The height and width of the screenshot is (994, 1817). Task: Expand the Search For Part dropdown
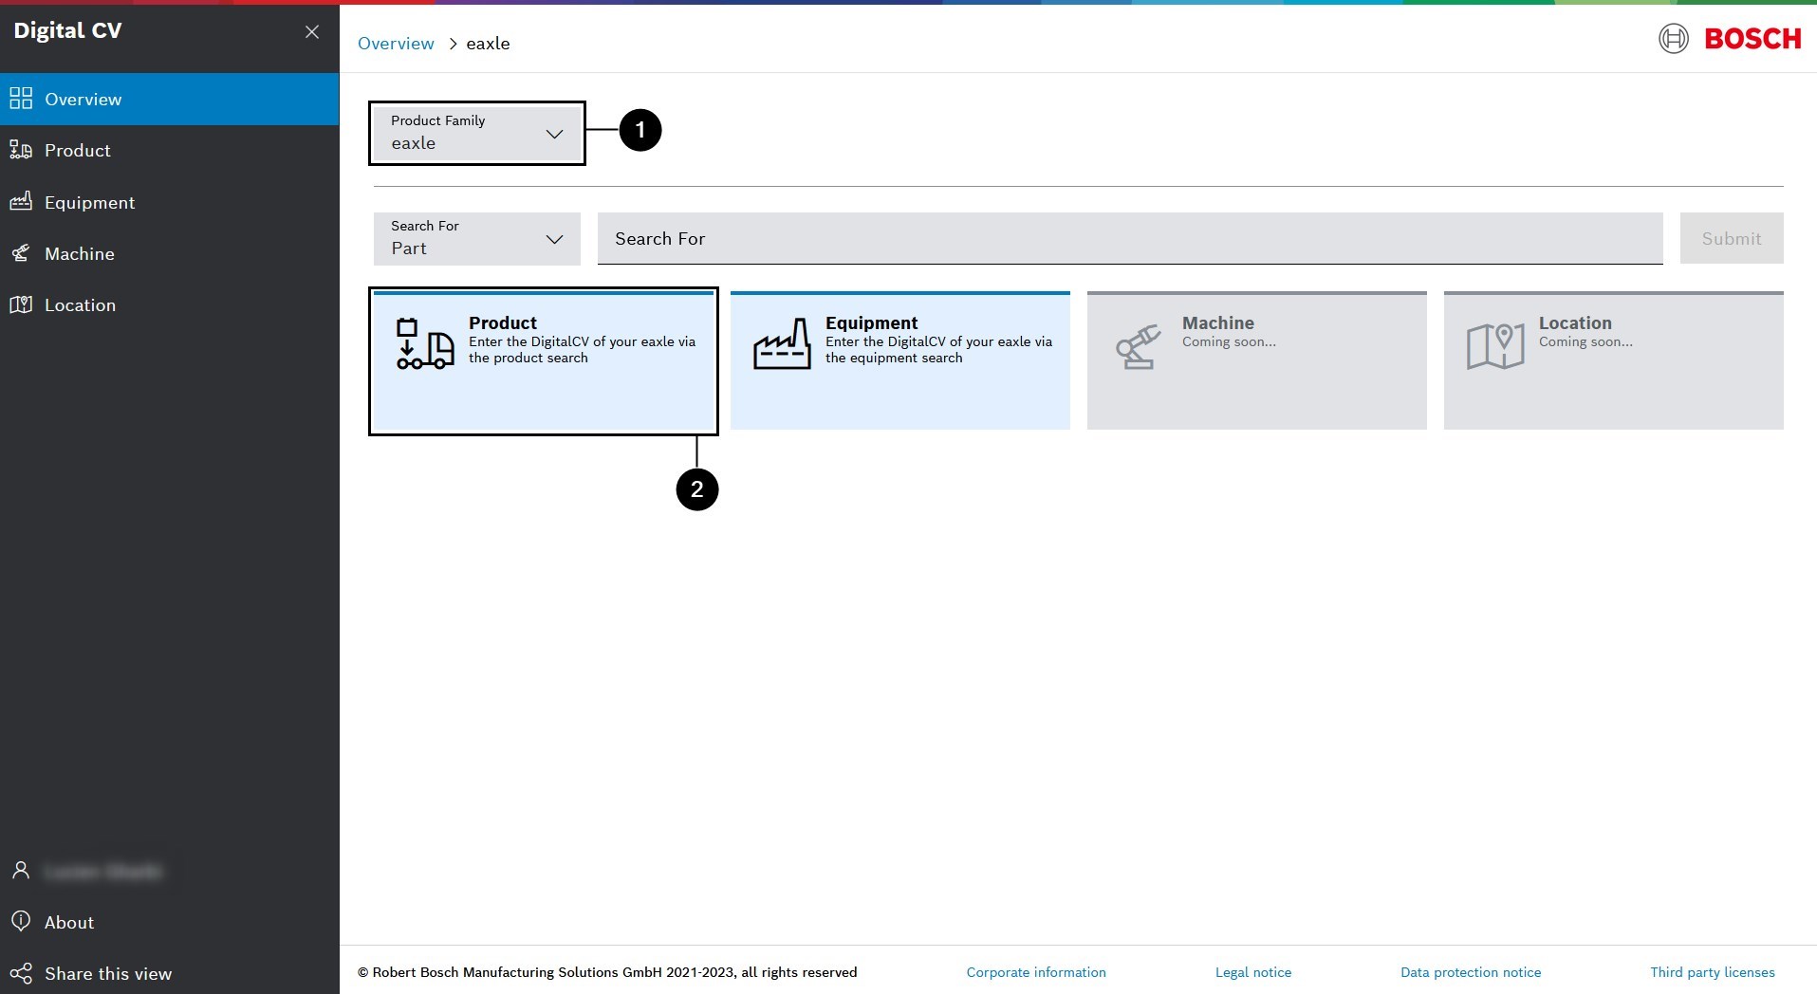tap(477, 238)
